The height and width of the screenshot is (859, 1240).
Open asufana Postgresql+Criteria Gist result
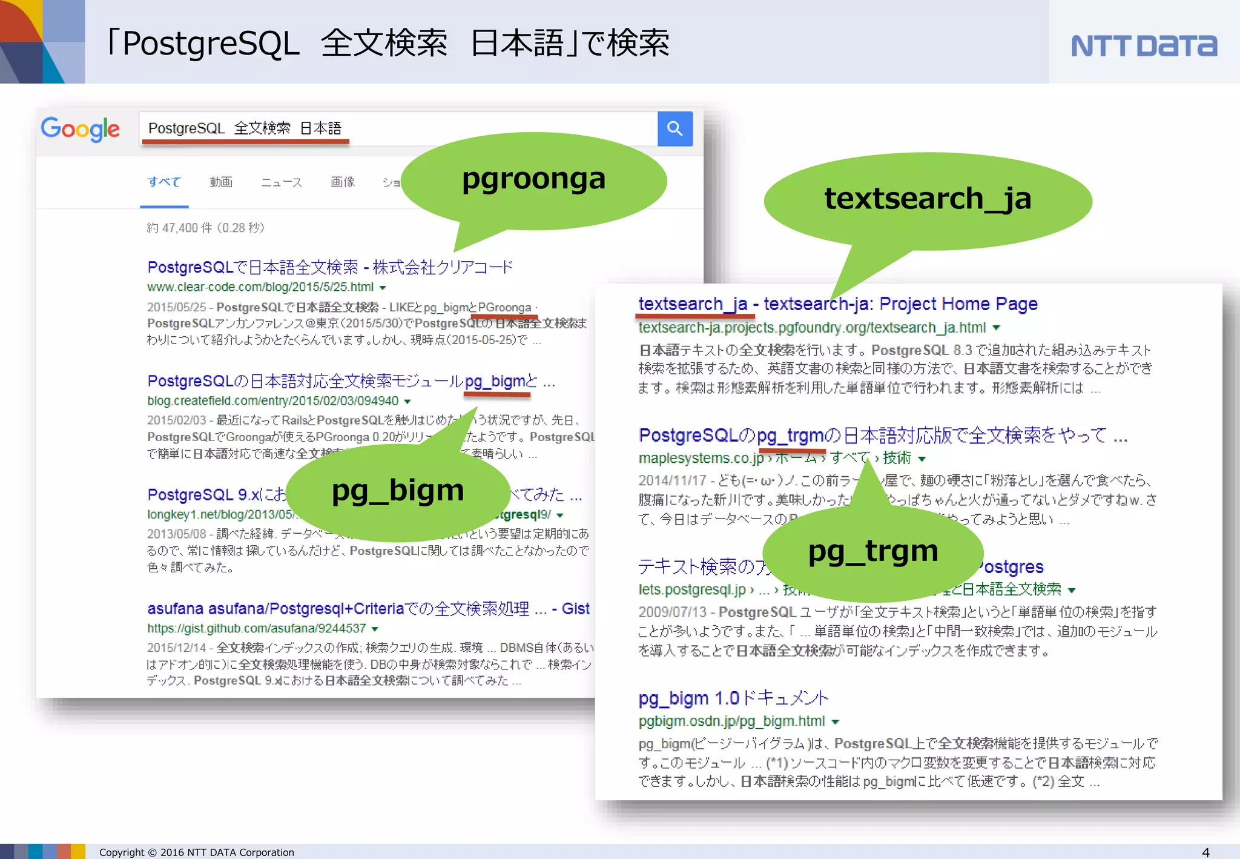tap(368, 609)
